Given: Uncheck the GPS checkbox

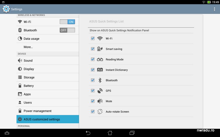Looking at the screenshot, I should coord(93,91).
